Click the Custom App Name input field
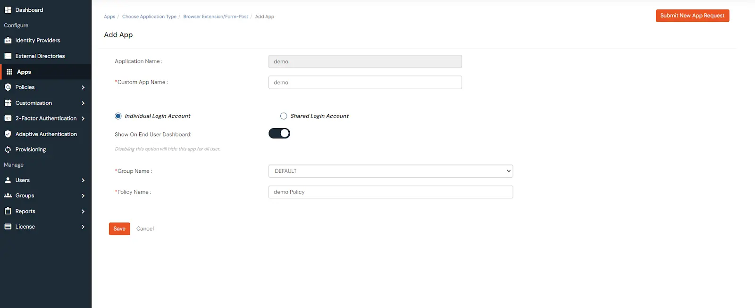Screen dimensions: 755x308 tap(365, 82)
